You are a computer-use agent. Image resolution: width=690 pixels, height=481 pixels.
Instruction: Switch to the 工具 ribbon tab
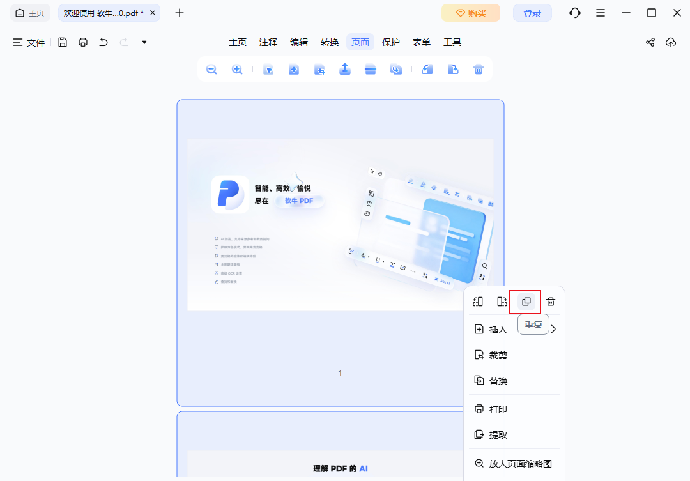click(452, 42)
